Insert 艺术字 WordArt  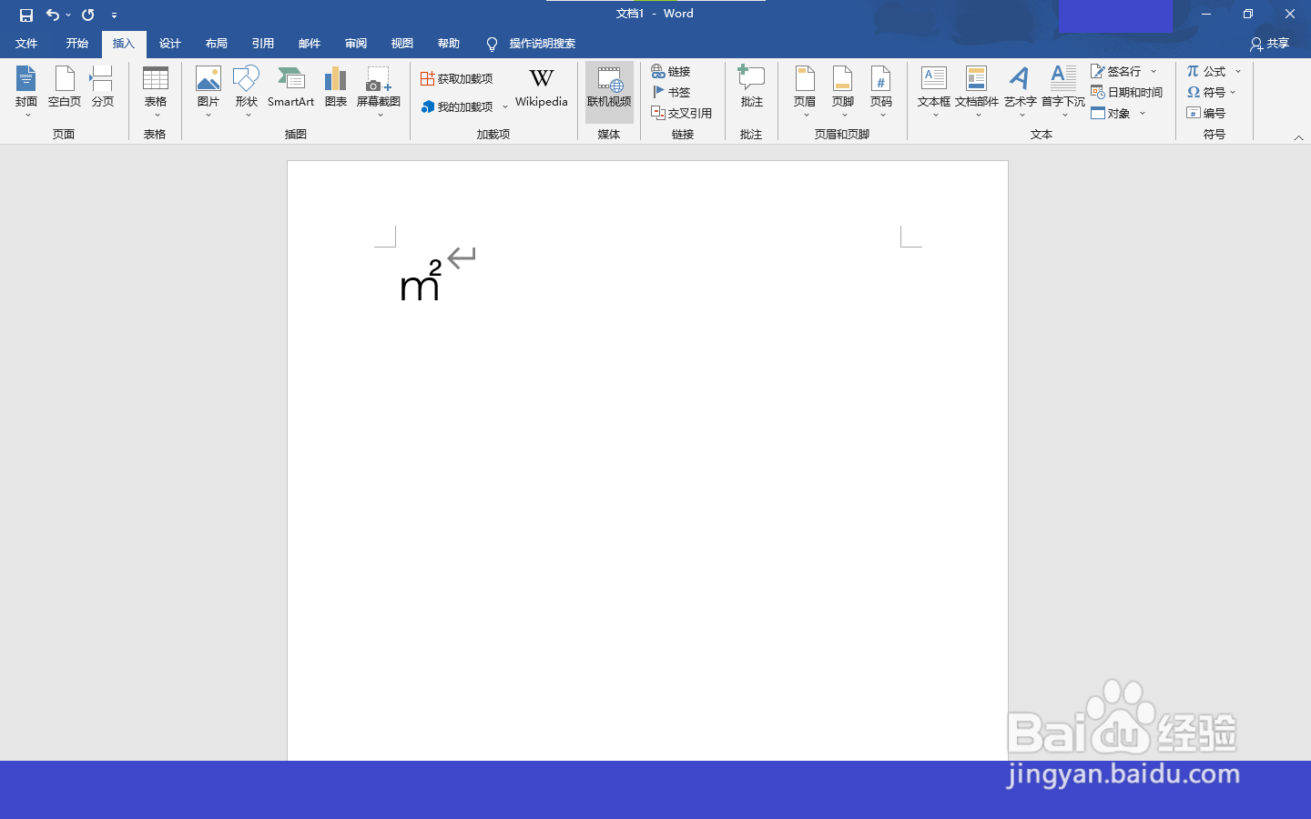click(x=1021, y=91)
